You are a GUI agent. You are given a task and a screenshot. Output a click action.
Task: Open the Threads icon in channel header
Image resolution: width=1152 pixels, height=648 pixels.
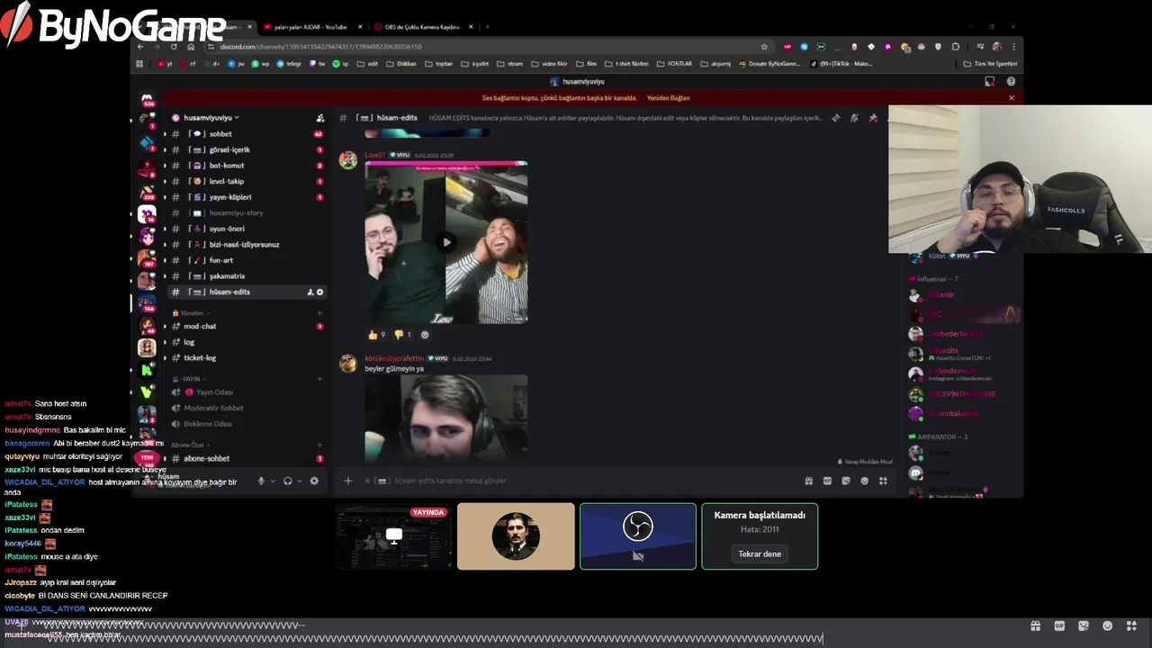tap(835, 118)
